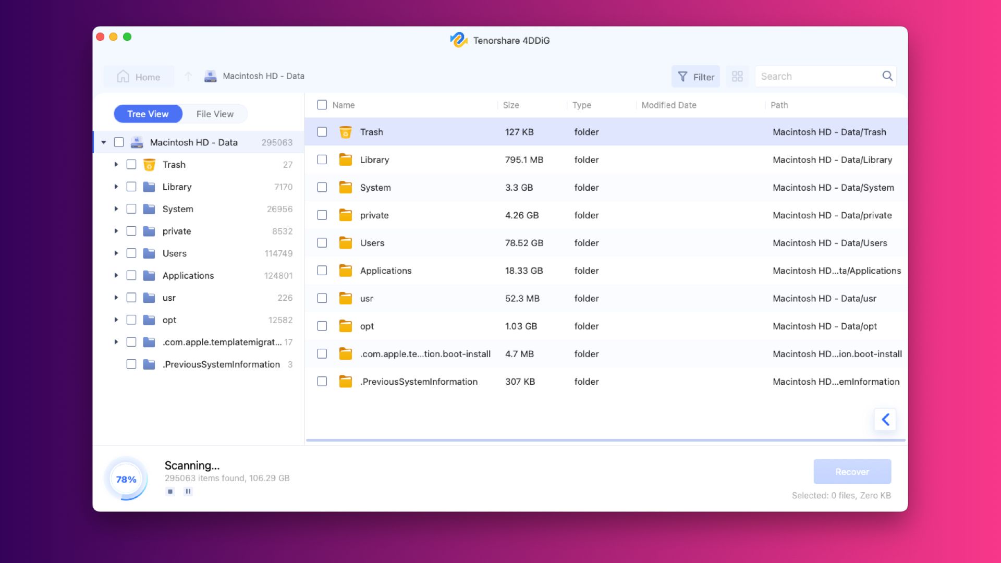Collapse the Macintosh HD - Data tree node
Image resolution: width=1001 pixels, height=563 pixels.
click(103, 142)
